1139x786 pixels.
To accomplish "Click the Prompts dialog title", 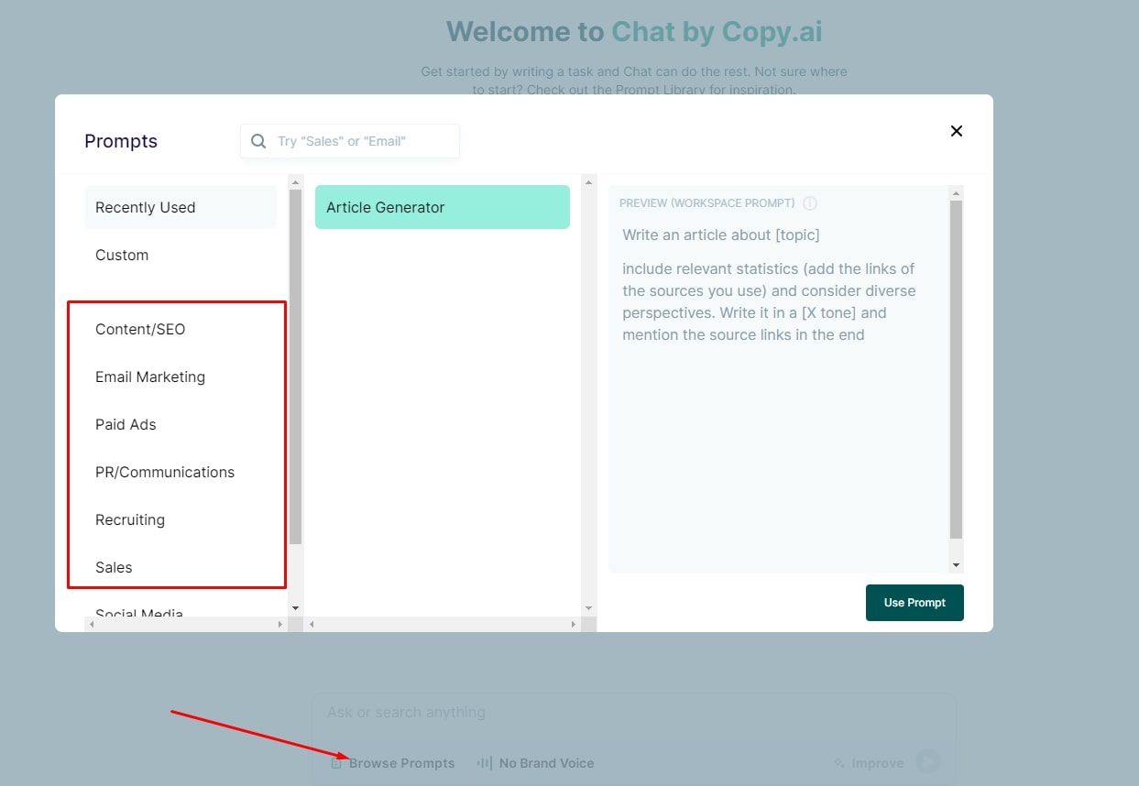I will click(x=121, y=141).
